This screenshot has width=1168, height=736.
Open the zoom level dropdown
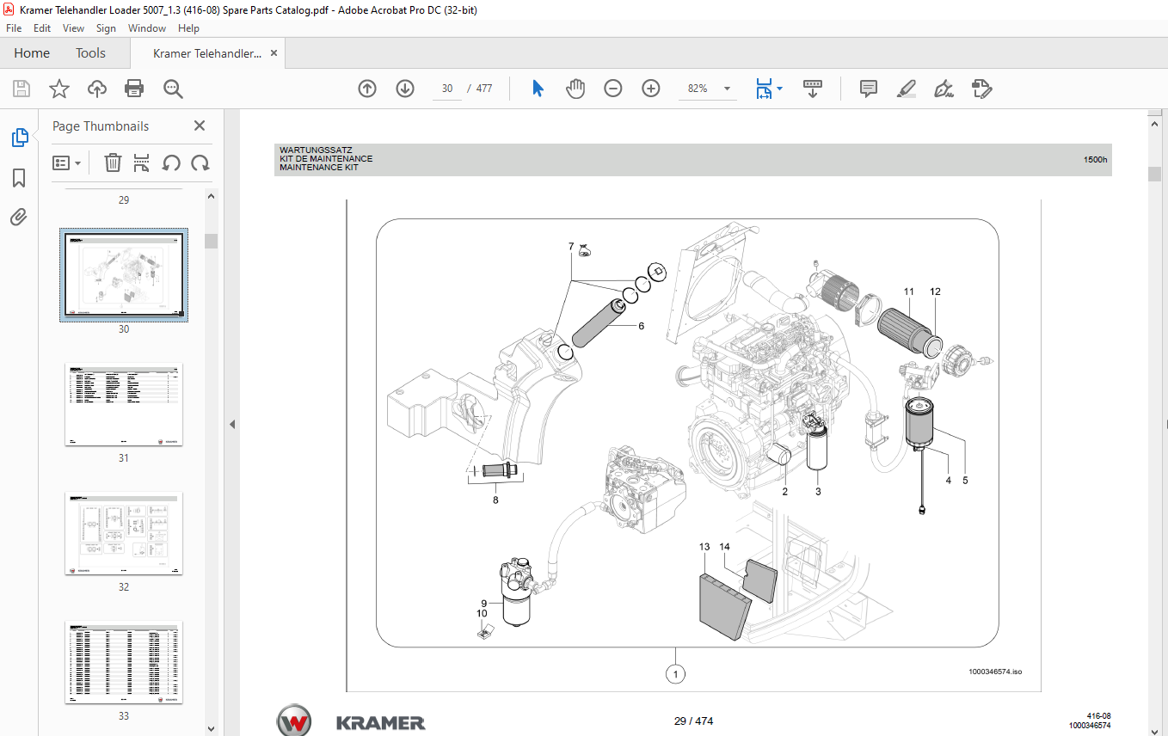727,89
